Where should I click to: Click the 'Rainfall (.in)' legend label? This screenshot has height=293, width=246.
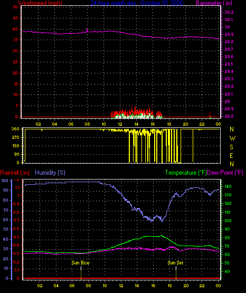pos(15,173)
